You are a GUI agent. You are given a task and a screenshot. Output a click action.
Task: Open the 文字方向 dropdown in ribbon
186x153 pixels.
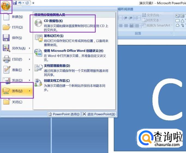click(x=152, y=15)
